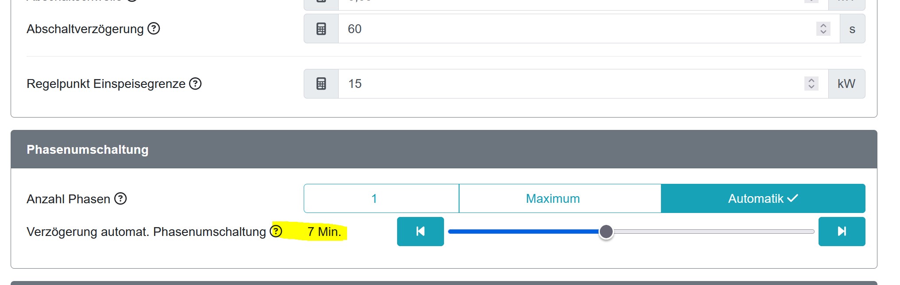Show help for Verzögerung automat. Phasenumschaltung
This screenshot has height=285, width=900.
pos(276,231)
